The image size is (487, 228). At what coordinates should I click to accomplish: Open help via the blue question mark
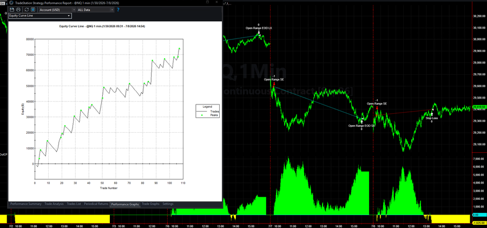[x=118, y=10]
